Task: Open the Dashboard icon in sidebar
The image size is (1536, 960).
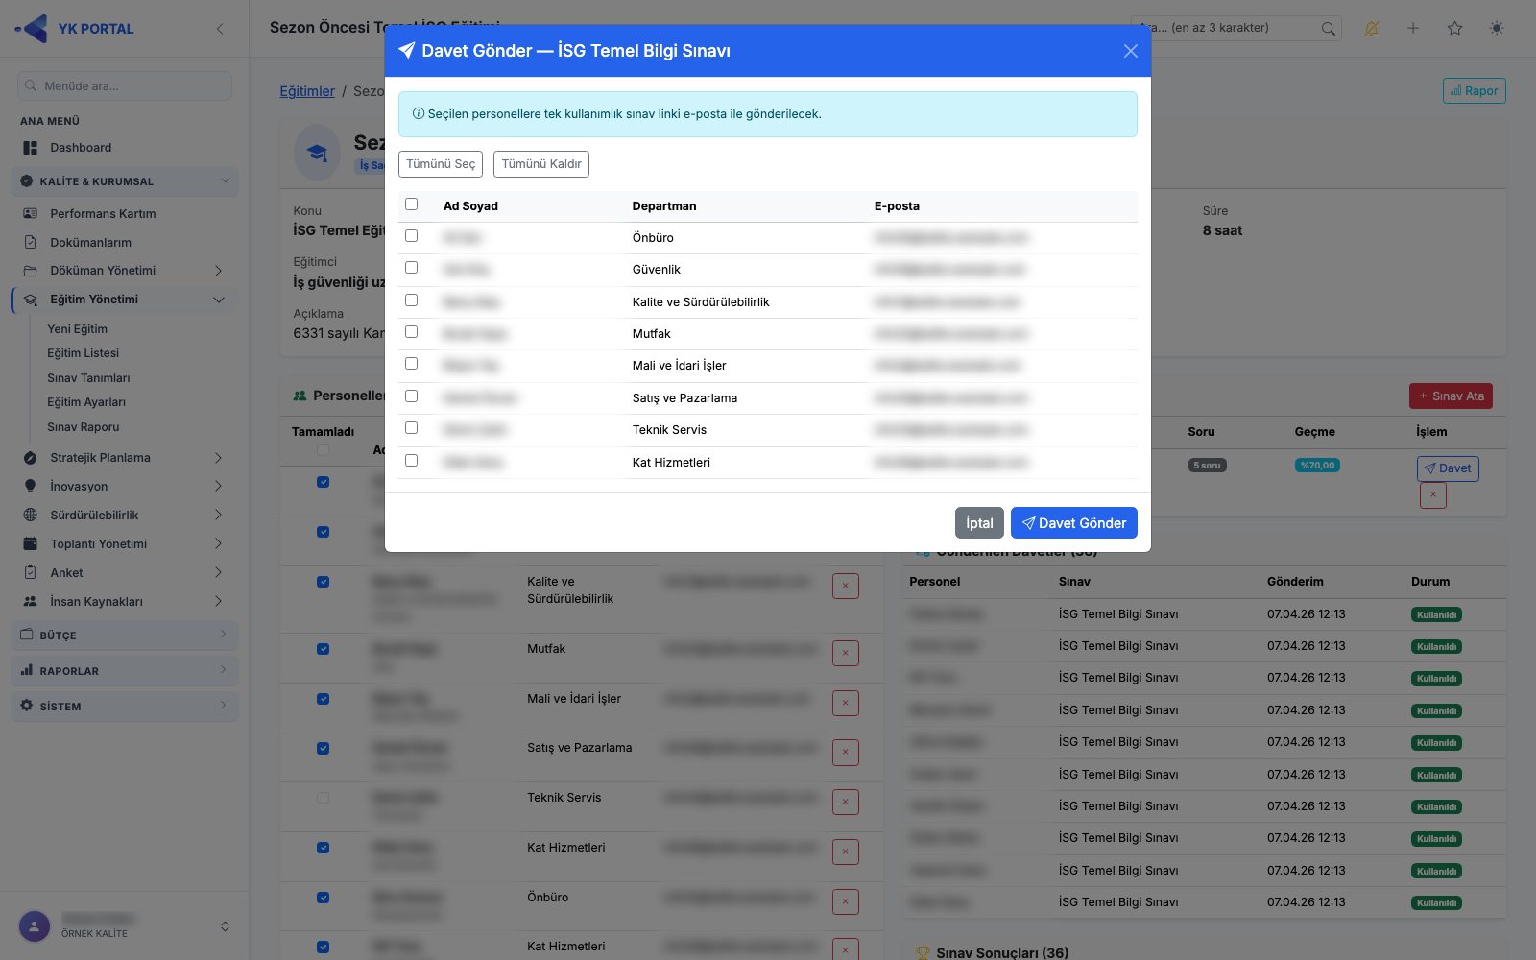Action: pyautogui.click(x=31, y=148)
